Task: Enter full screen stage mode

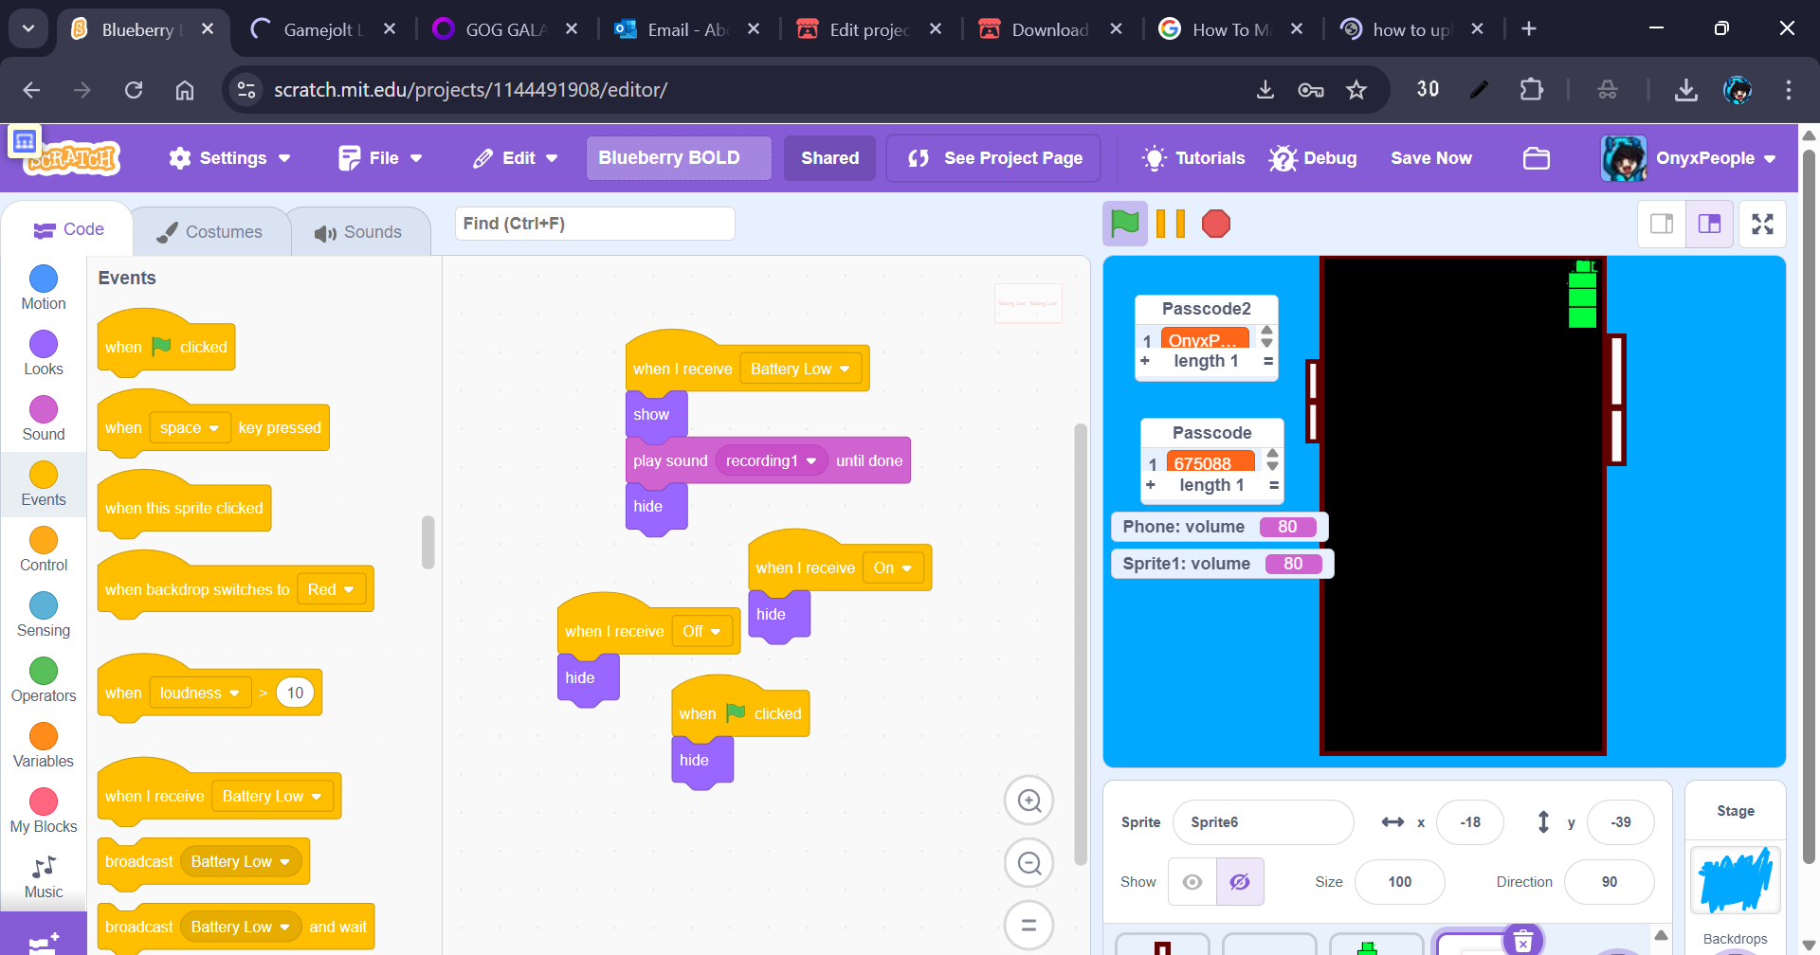Action: click(1762, 224)
